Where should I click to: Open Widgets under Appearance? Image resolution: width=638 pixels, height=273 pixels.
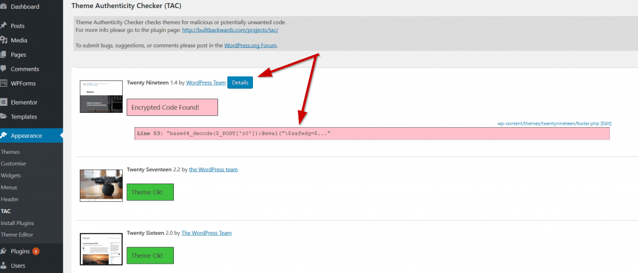(x=12, y=175)
